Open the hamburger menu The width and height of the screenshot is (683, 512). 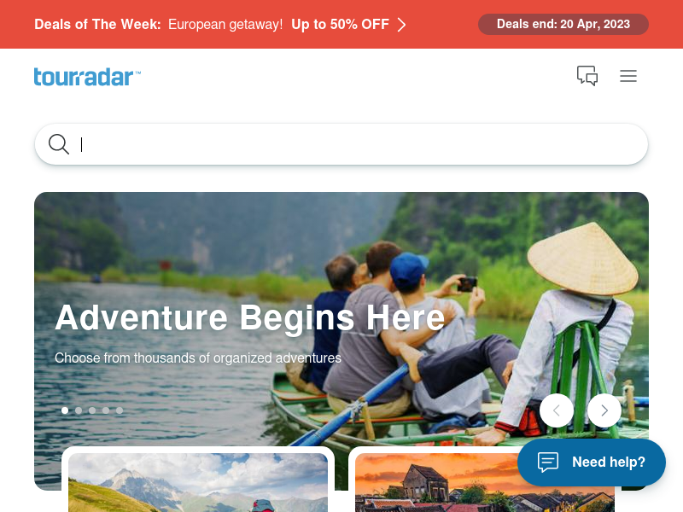[628, 76]
